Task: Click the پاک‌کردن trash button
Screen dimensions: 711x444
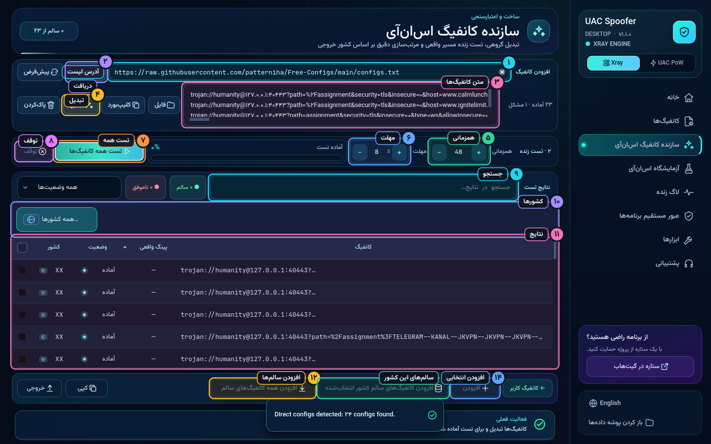Action: click(39, 105)
